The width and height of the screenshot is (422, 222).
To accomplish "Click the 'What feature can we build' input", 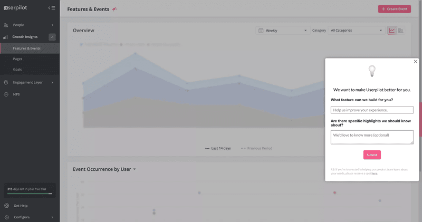I will click(x=372, y=110).
